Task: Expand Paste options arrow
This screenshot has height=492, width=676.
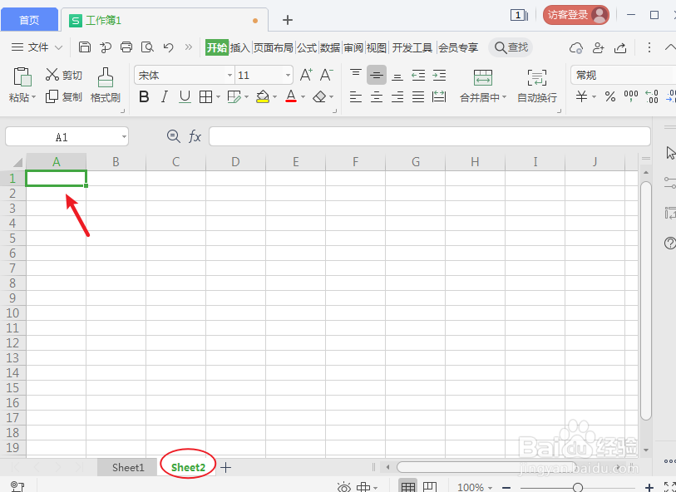Action: tap(33, 97)
